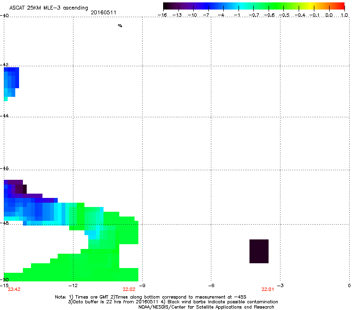Pick the yellow section of the colorbar
Viewport: 353px width, 310px height.
point(310,6)
